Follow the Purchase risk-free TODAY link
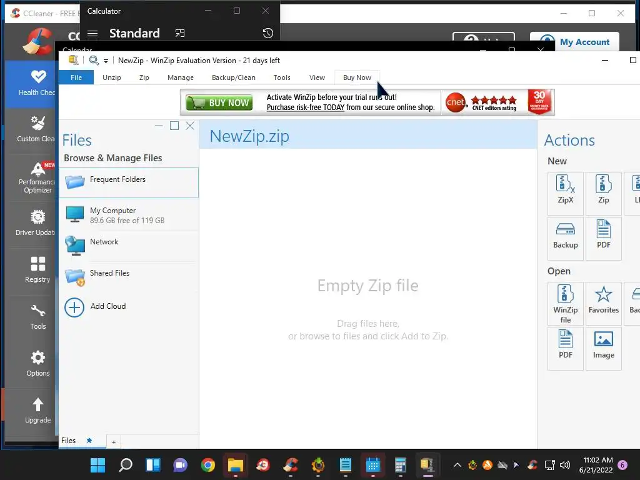This screenshot has width=640, height=480. (306, 107)
